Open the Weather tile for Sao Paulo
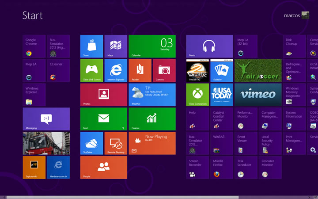Screen dimensions: 318x199 click(x=152, y=95)
